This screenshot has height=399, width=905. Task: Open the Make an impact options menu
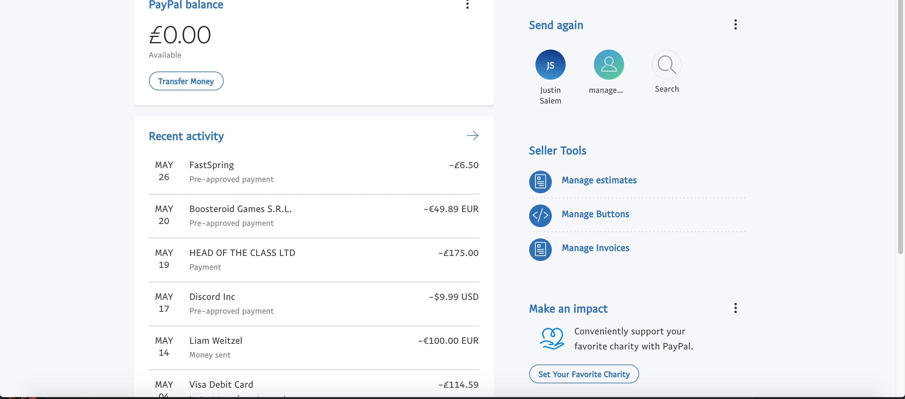tap(735, 308)
